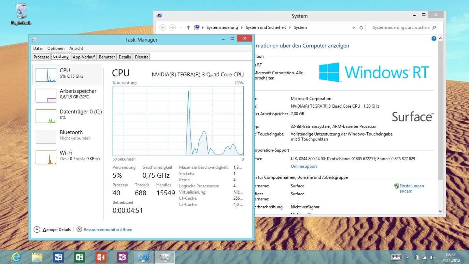Click the Onlinesupport link
This screenshot has width=469, height=264.
click(x=304, y=166)
